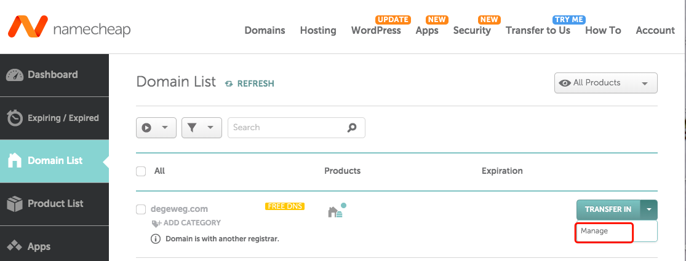
Task: Expand the arrow beside Transfer In
Action: tap(649, 209)
